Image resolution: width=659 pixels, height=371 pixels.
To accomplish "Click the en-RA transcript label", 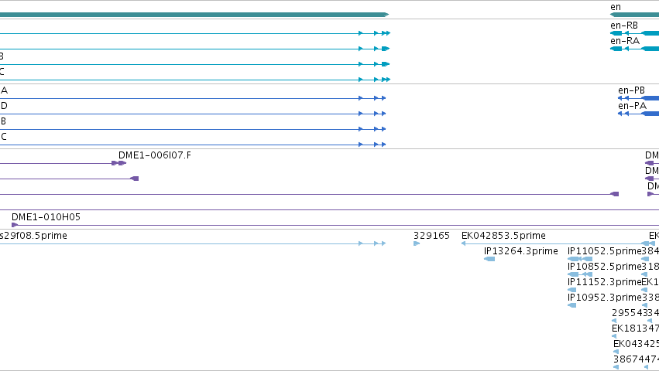I will [x=624, y=41].
